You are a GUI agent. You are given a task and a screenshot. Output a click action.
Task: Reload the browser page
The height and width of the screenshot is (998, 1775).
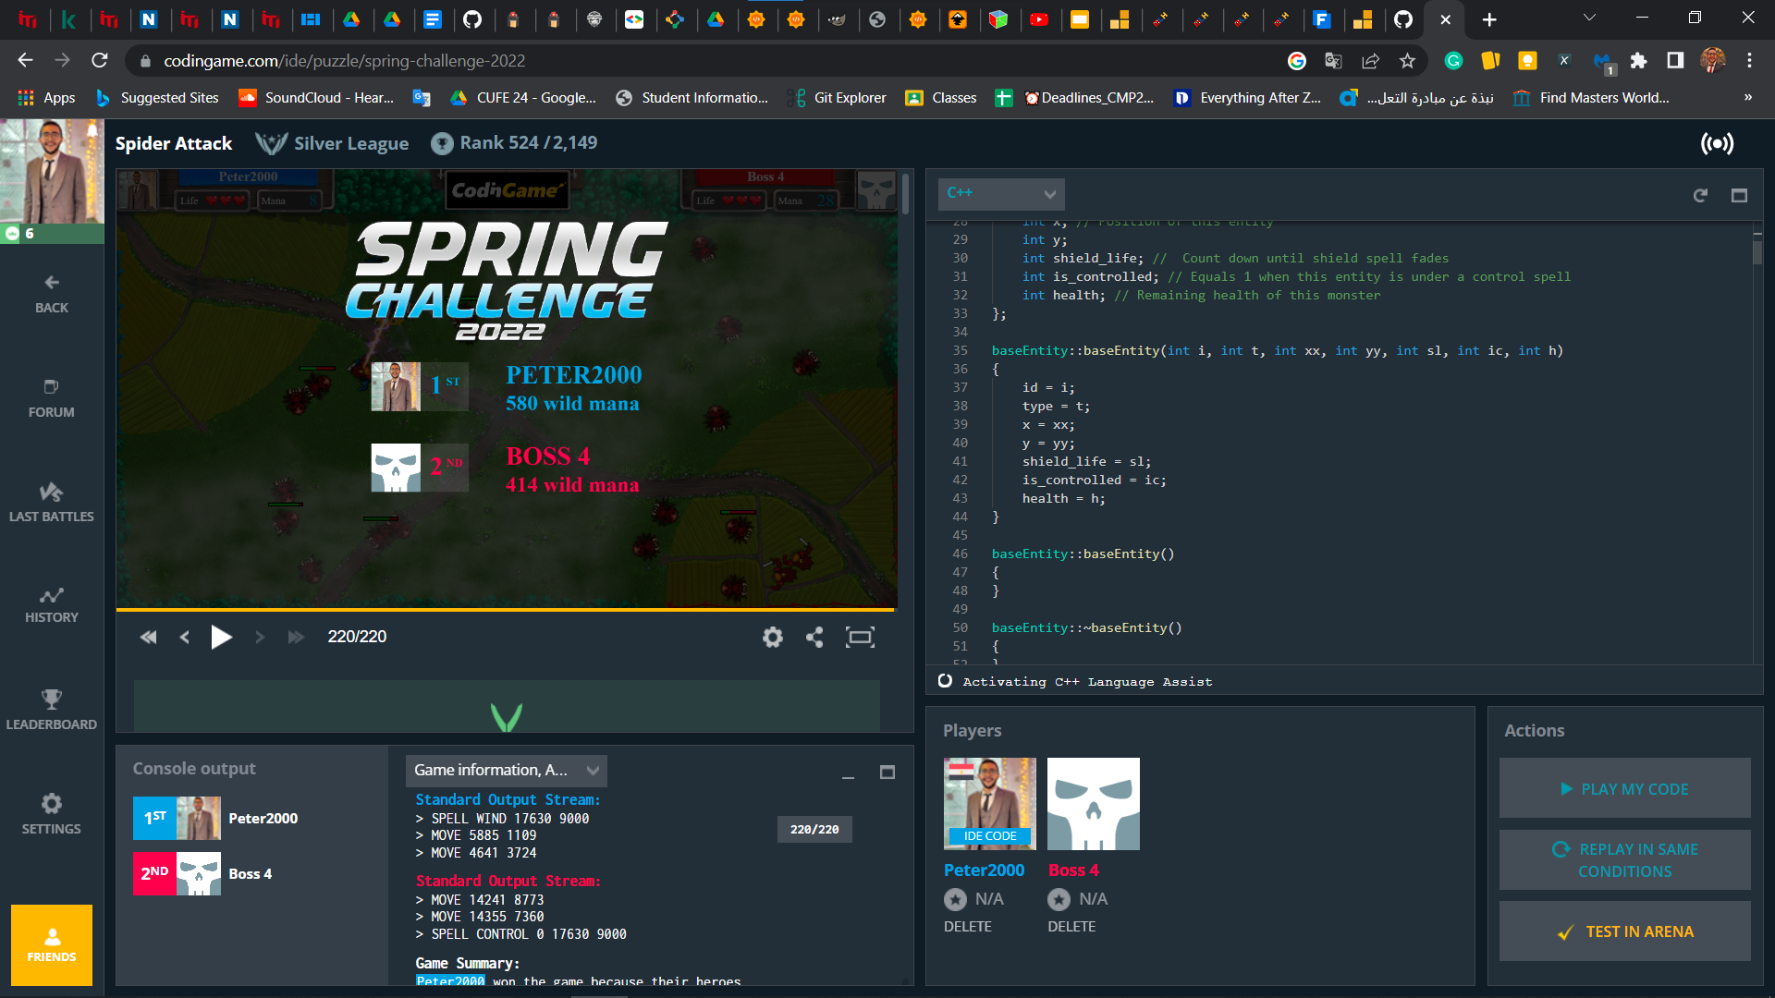100,61
